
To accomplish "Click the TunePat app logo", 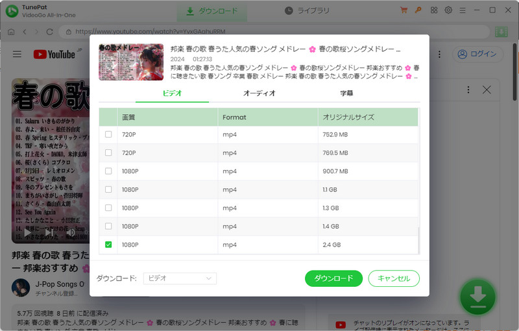I will 12,11.
